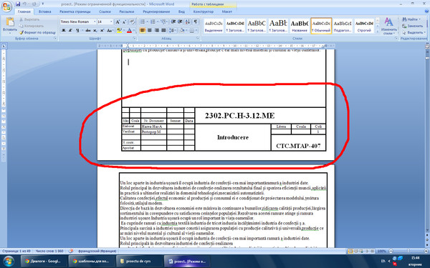Viewport: 430px width, 268px height.
Task: Apply a bulleted list
Action: 143,21
